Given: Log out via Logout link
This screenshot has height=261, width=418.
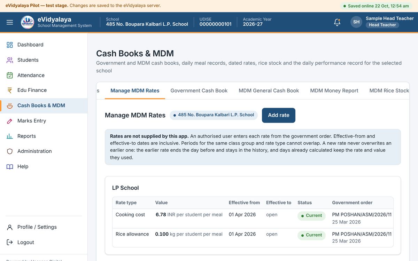Looking at the screenshot, I should [44, 242].
